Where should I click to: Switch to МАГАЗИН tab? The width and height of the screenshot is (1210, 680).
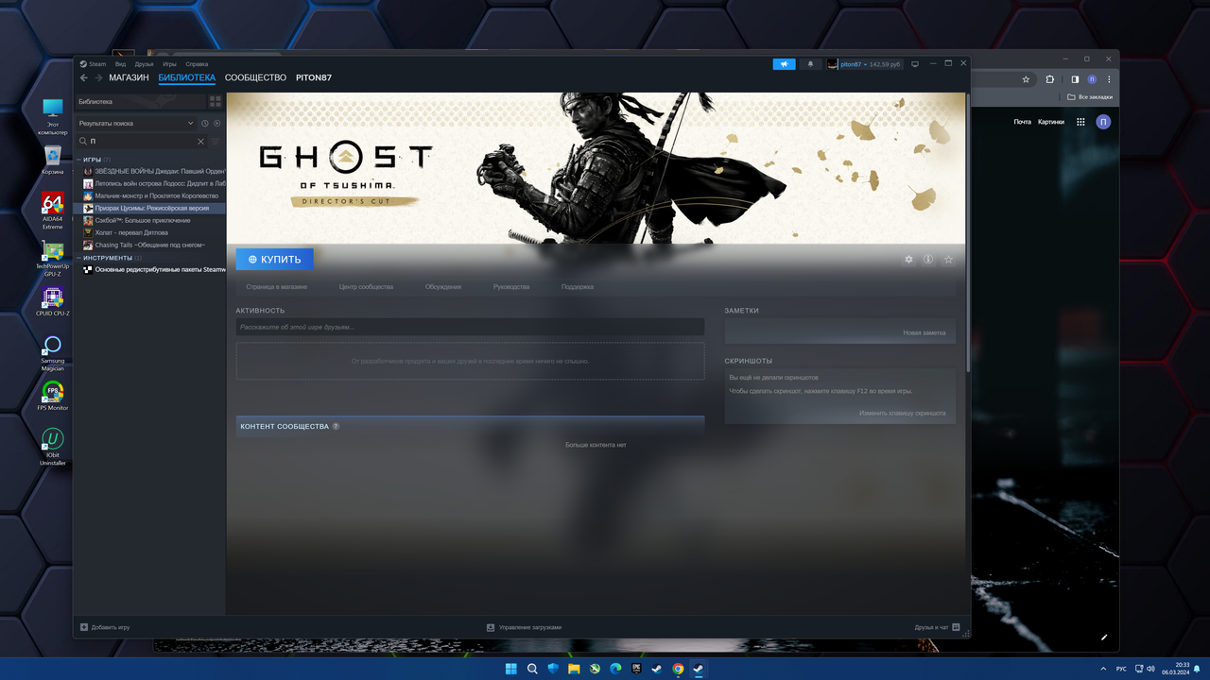[x=129, y=77]
